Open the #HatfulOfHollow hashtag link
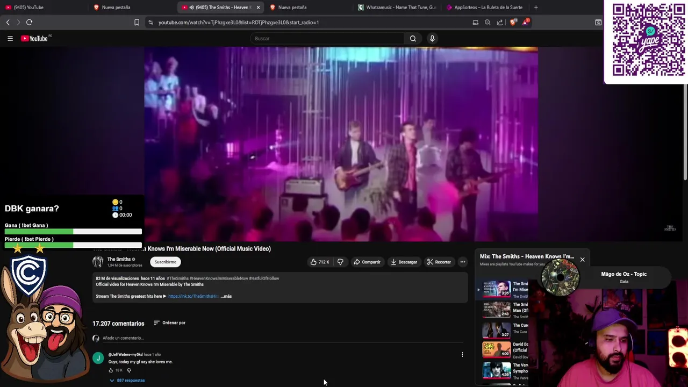The width and height of the screenshot is (688, 387). point(264,278)
